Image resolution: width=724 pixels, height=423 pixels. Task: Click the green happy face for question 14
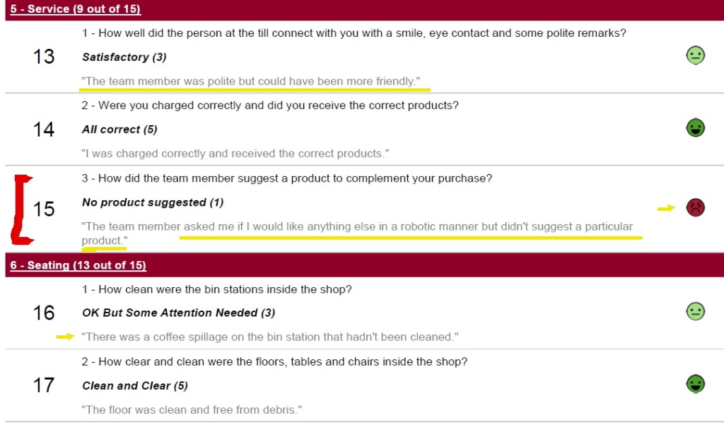696,128
